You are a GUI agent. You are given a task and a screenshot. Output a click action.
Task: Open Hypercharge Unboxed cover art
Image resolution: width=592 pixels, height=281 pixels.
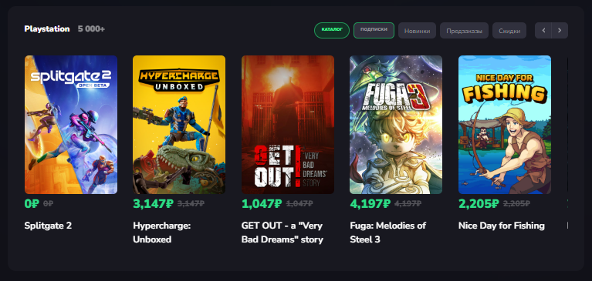pyautogui.click(x=179, y=125)
